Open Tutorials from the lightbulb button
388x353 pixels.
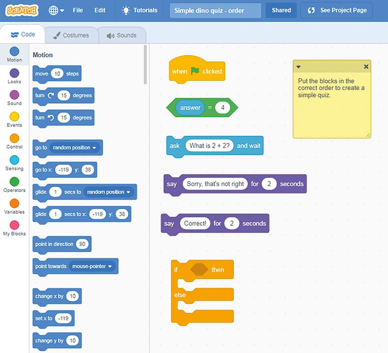point(139,10)
